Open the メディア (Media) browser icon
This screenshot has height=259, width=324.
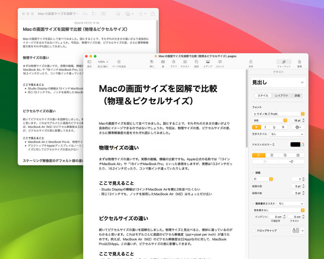pyautogui.click(x=208, y=62)
